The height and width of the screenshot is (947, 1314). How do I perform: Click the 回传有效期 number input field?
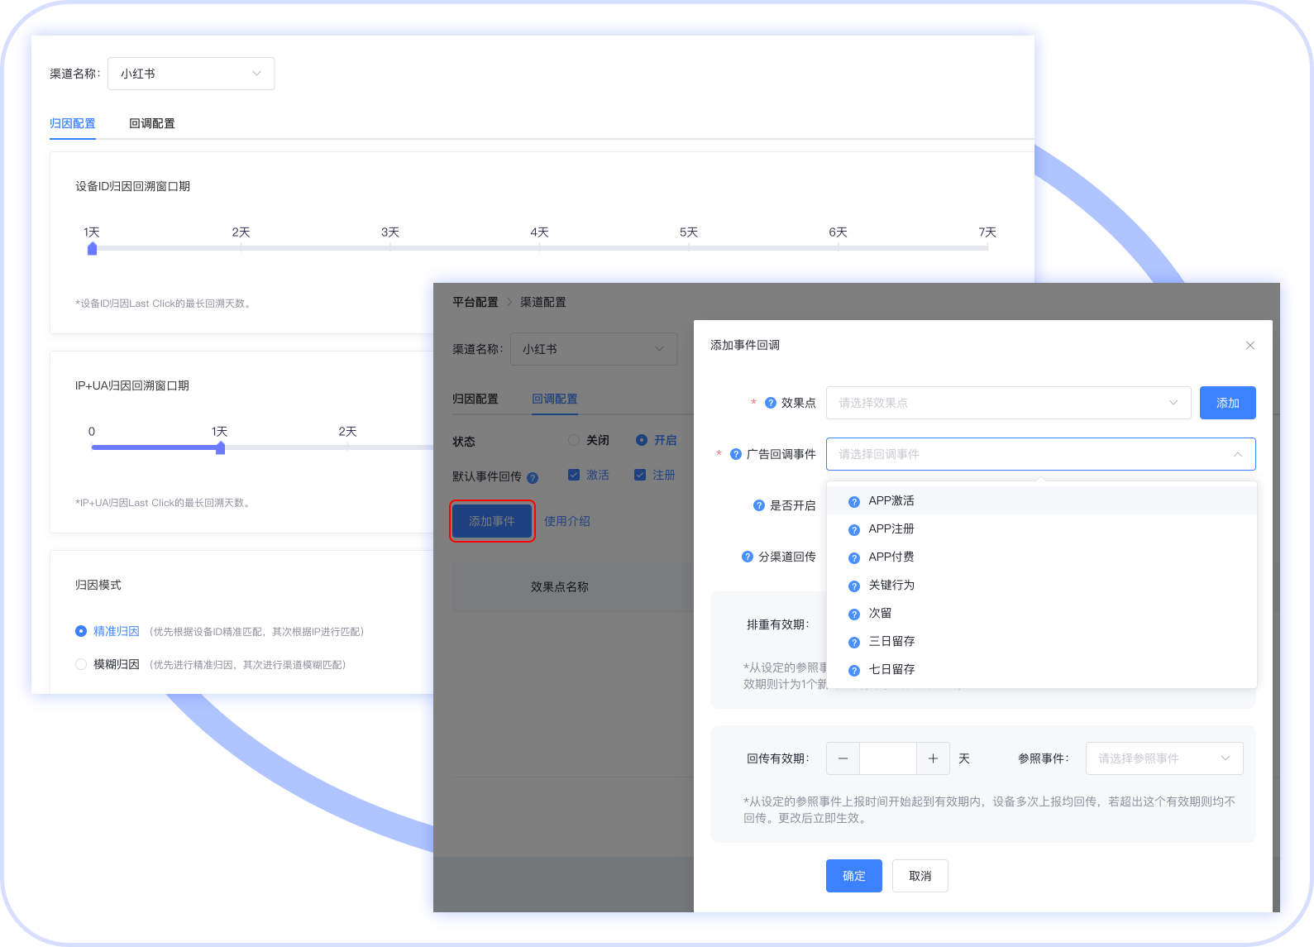click(888, 758)
